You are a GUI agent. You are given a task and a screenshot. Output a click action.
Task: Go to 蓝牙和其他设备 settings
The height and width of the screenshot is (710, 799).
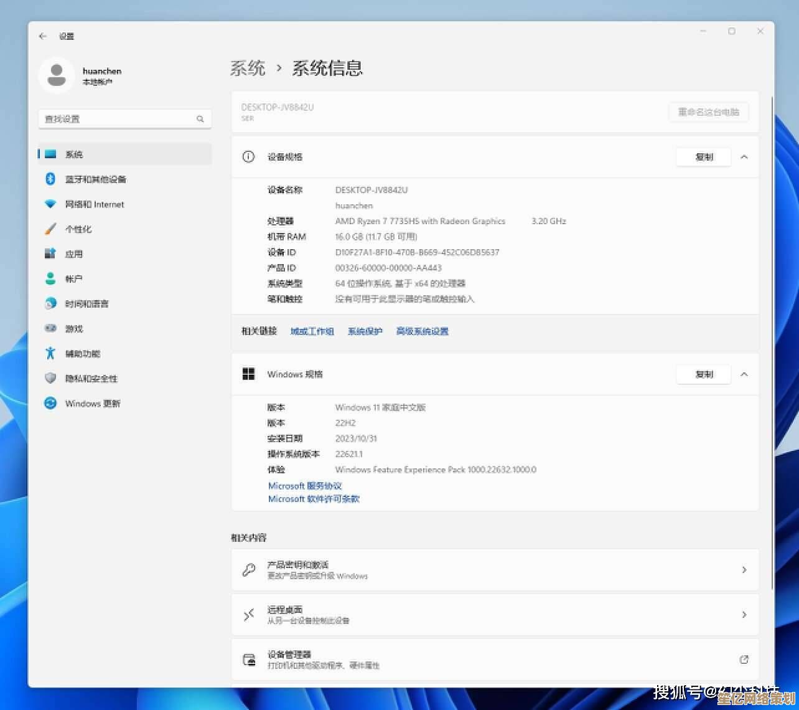pyautogui.click(x=125, y=179)
